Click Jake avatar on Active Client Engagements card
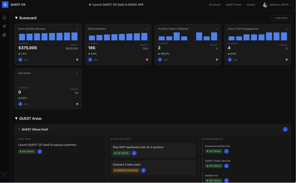Image resolution: width=296 pixels, height=183 pixels. coord(230,59)
